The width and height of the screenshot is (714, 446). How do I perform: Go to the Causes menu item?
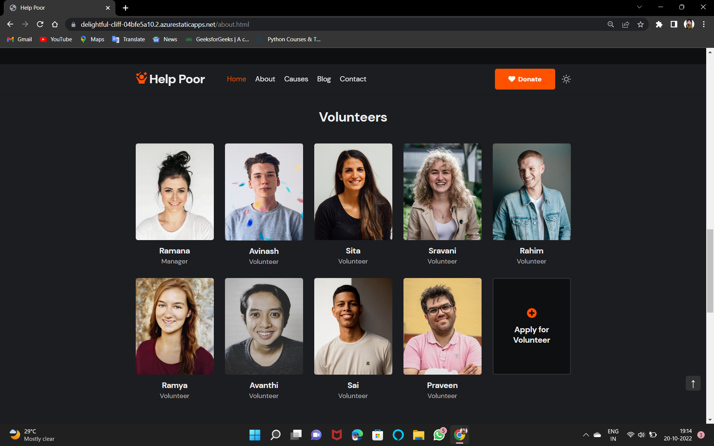point(296,79)
